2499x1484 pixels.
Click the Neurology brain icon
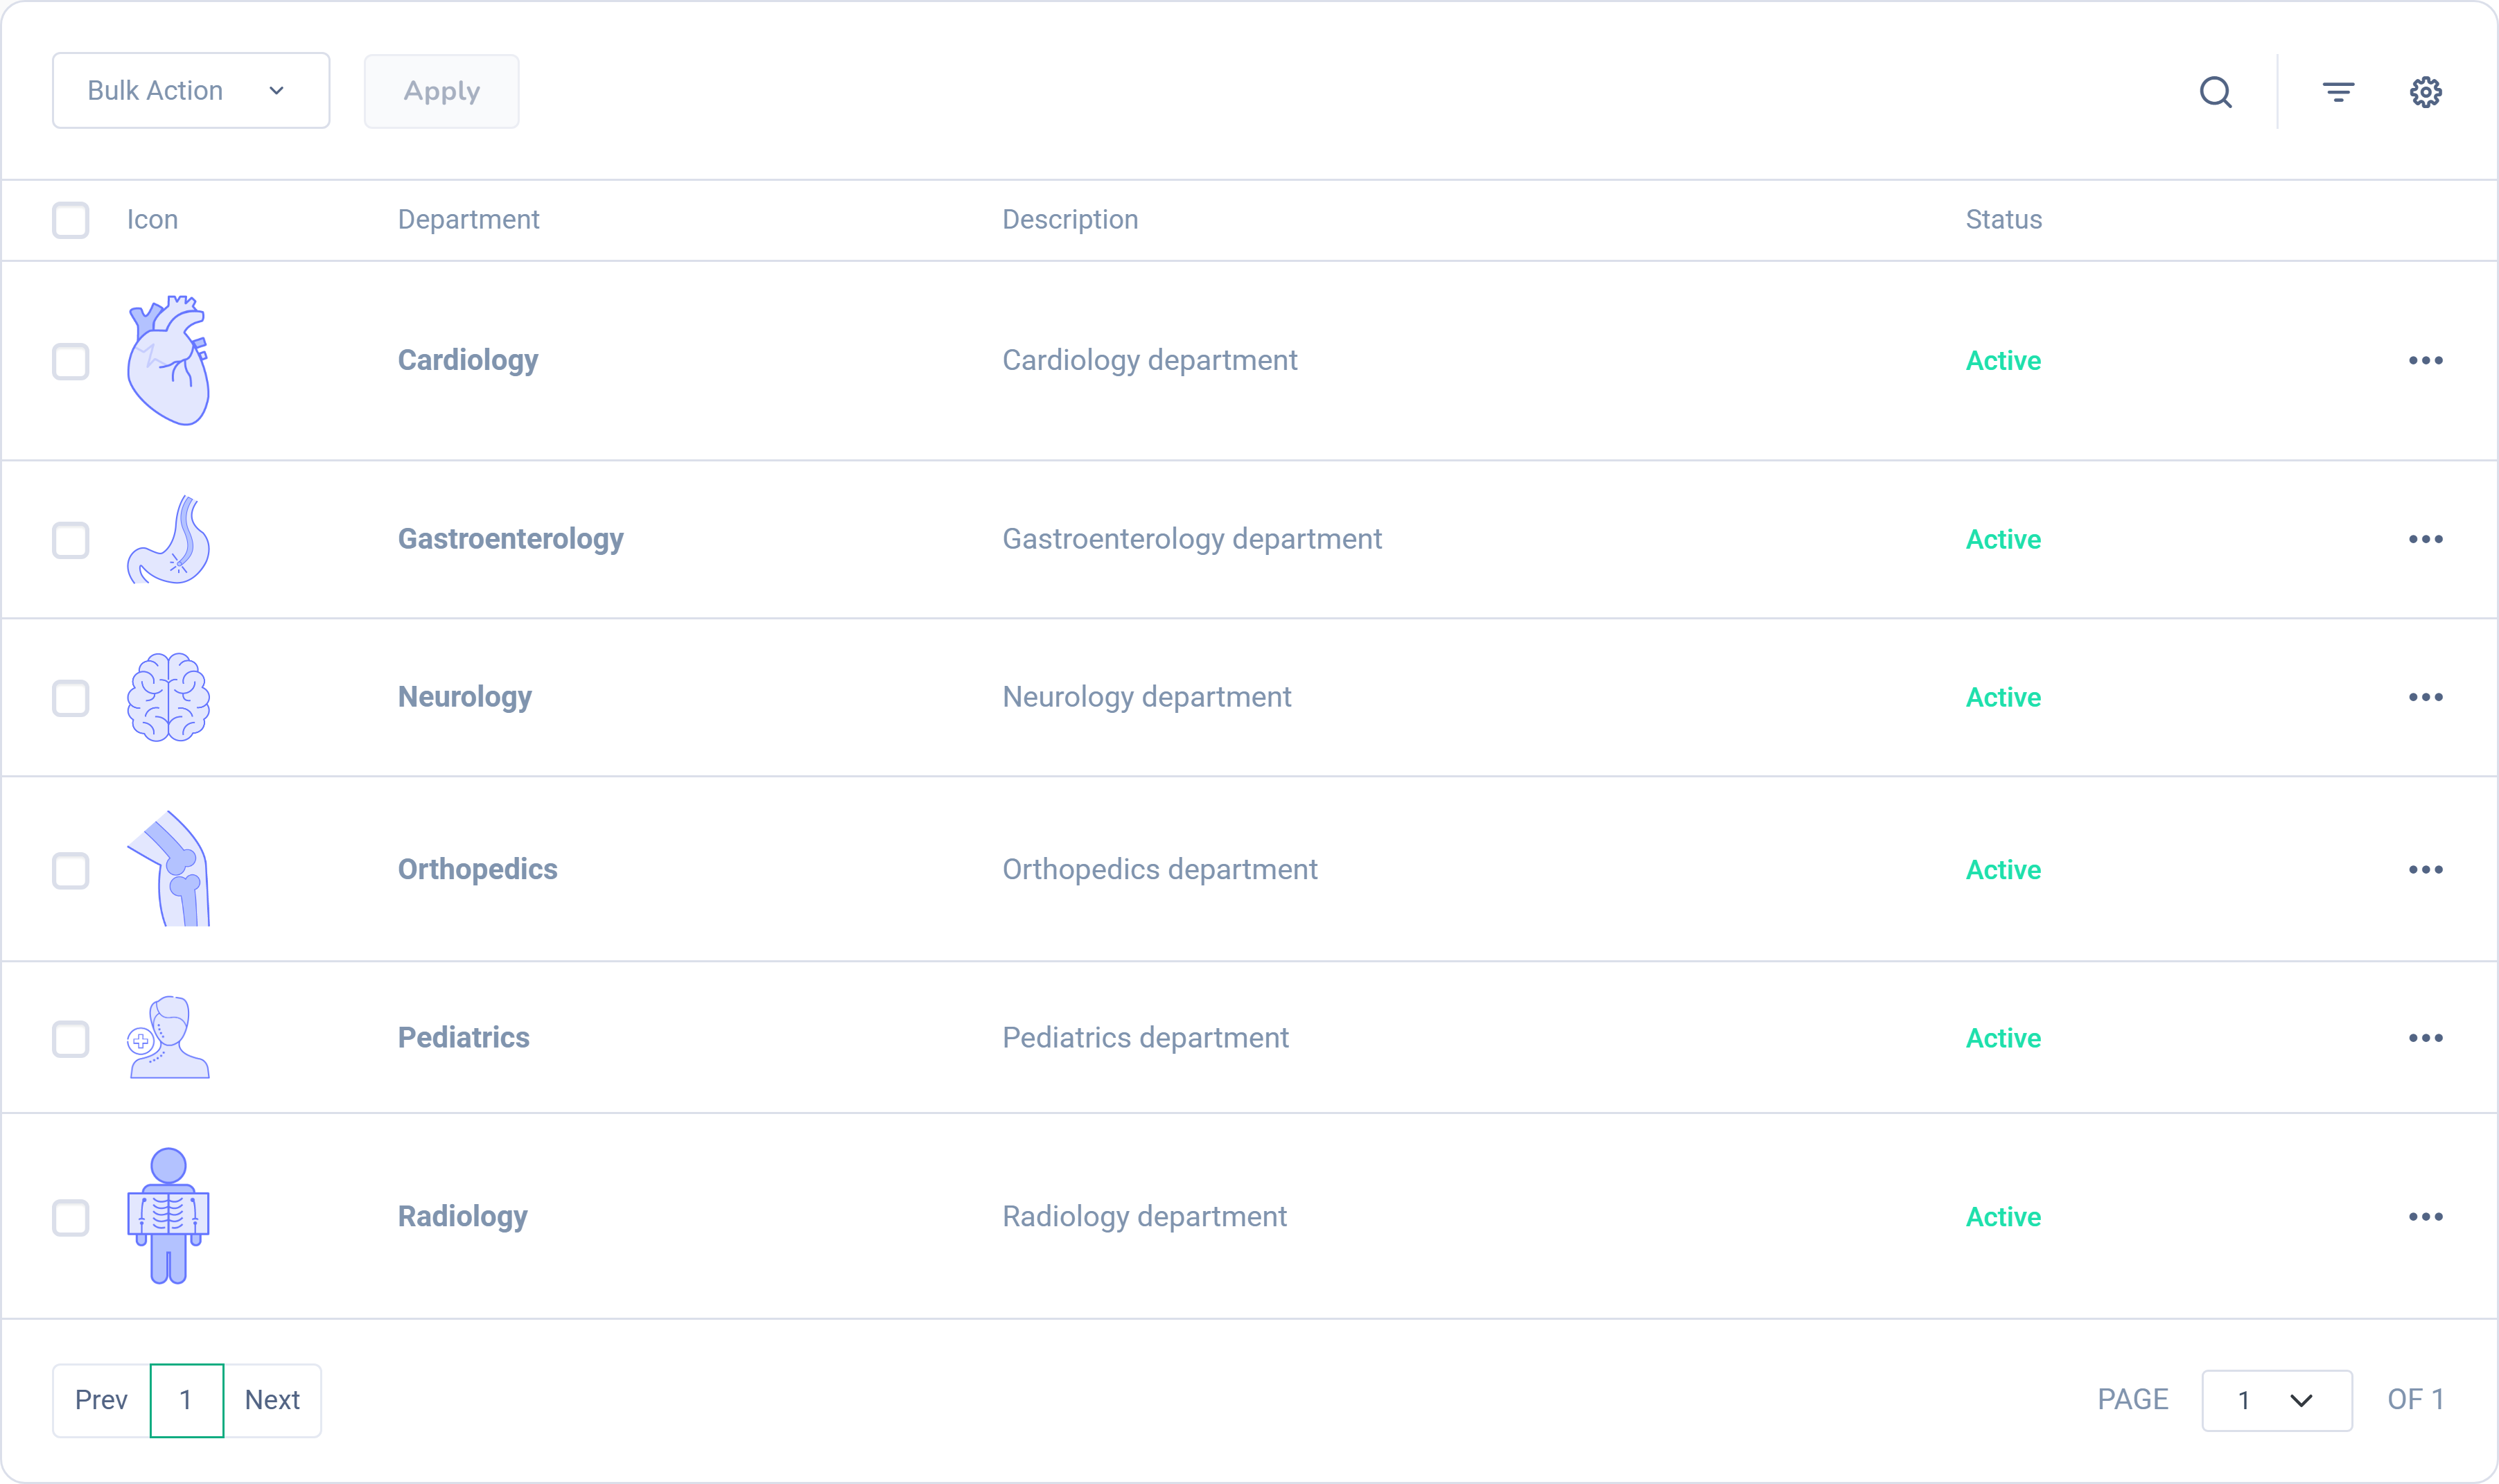click(x=169, y=697)
